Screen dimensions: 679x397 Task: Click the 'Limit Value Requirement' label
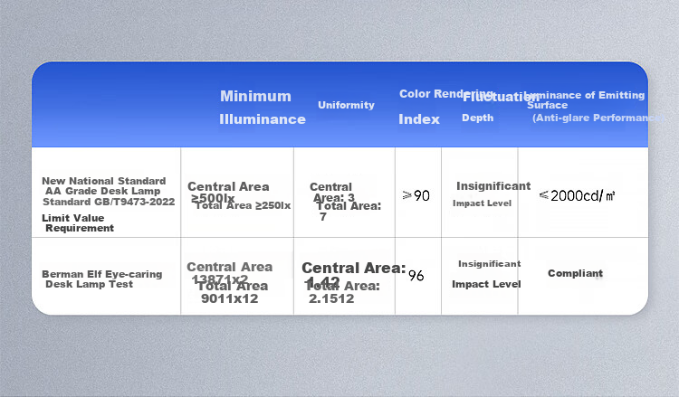click(x=78, y=222)
